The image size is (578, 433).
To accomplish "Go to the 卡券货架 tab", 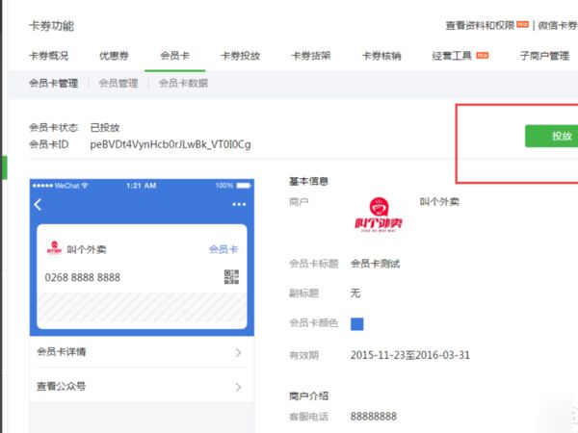I will coord(310,57).
